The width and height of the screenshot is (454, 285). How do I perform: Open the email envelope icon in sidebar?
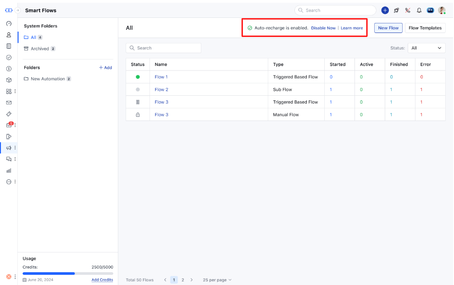point(9,103)
